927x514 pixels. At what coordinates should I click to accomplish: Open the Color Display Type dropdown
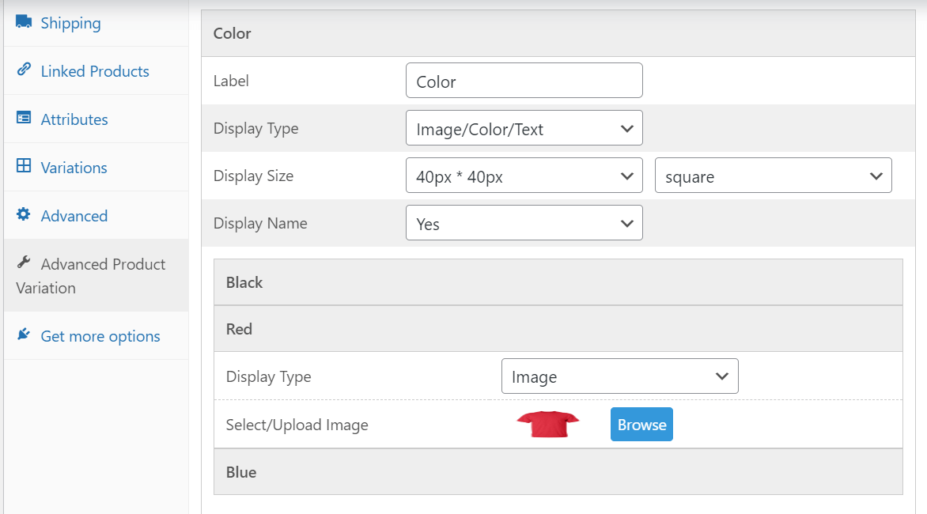click(524, 128)
